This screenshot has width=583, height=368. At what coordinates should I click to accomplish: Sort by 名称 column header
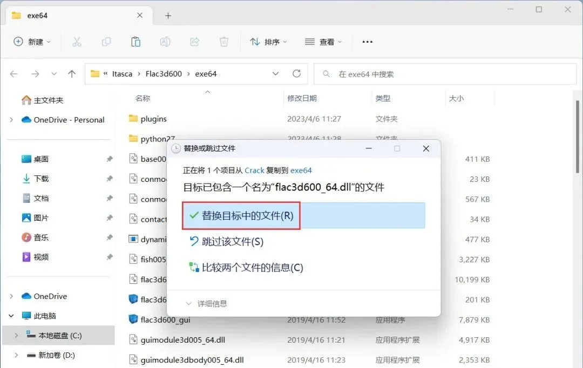tap(143, 99)
